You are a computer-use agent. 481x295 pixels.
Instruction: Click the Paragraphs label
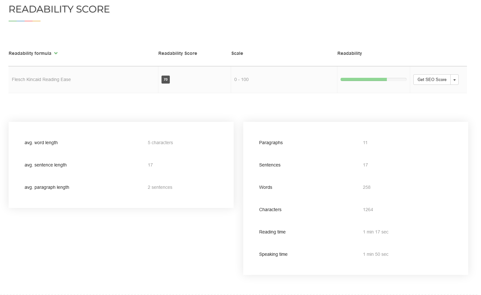(271, 143)
